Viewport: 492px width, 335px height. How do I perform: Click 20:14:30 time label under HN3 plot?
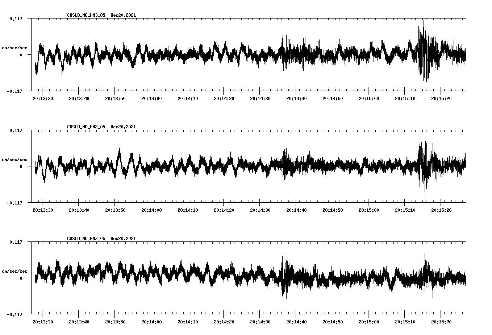[x=260, y=98]
